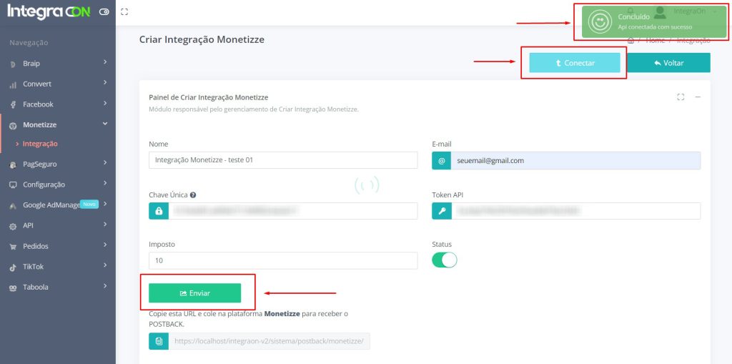Click the @ icon beside the e-mail field
The height and width of the screenshot is (364, 732).
pos(441,161)
